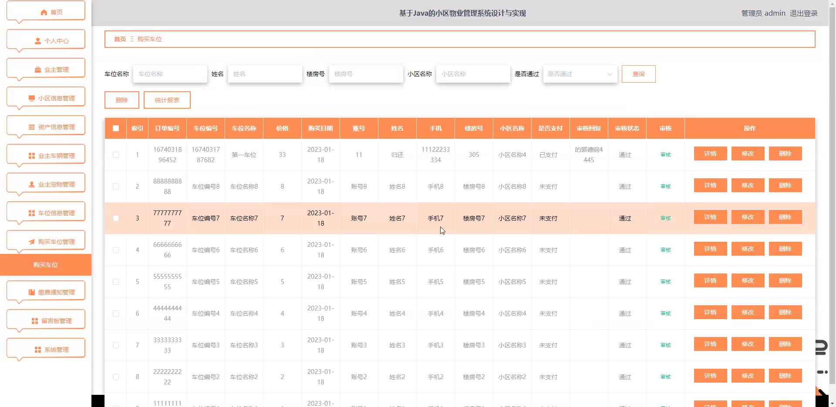Screen dimensions: 836x407
Task: Open the 是否通过 dropdown filter
Action: click(x=580, y=74)
